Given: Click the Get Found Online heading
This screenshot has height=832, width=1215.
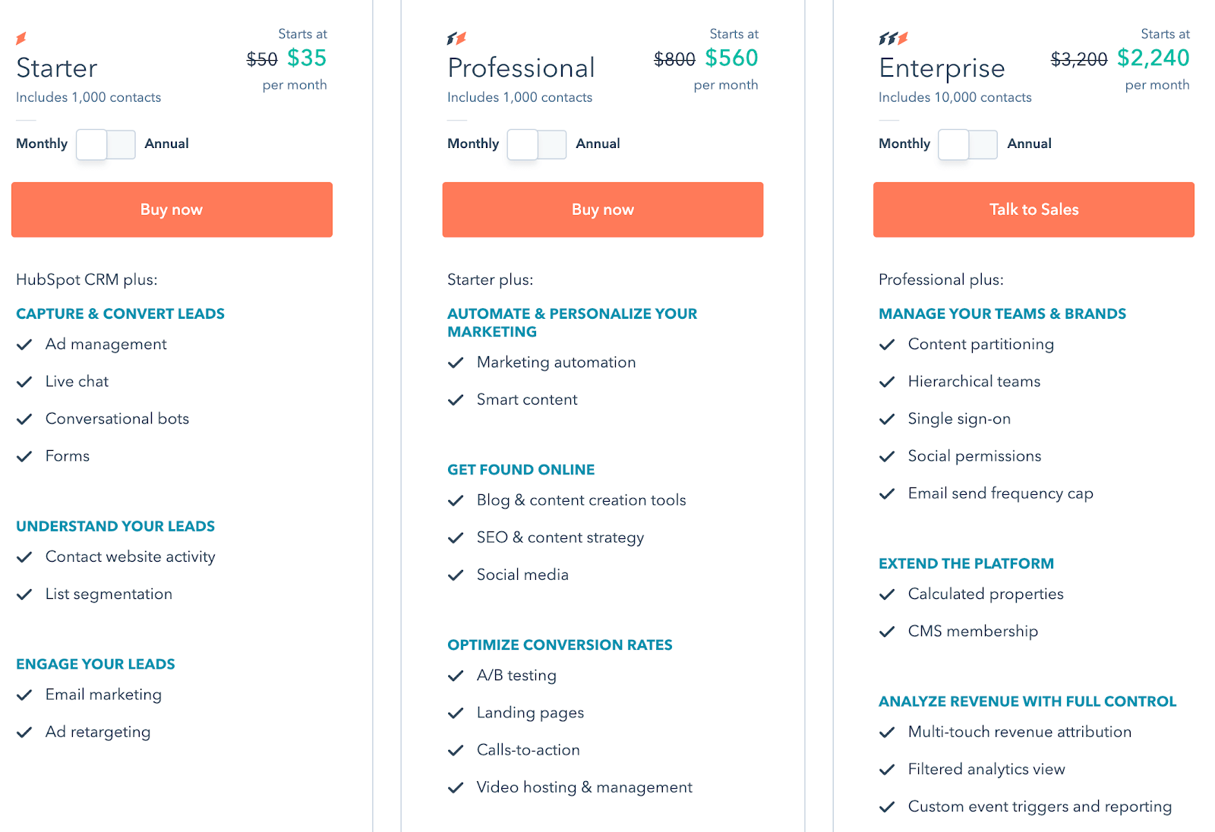Looking at the screenshot, I should click(x=521, y=470).
